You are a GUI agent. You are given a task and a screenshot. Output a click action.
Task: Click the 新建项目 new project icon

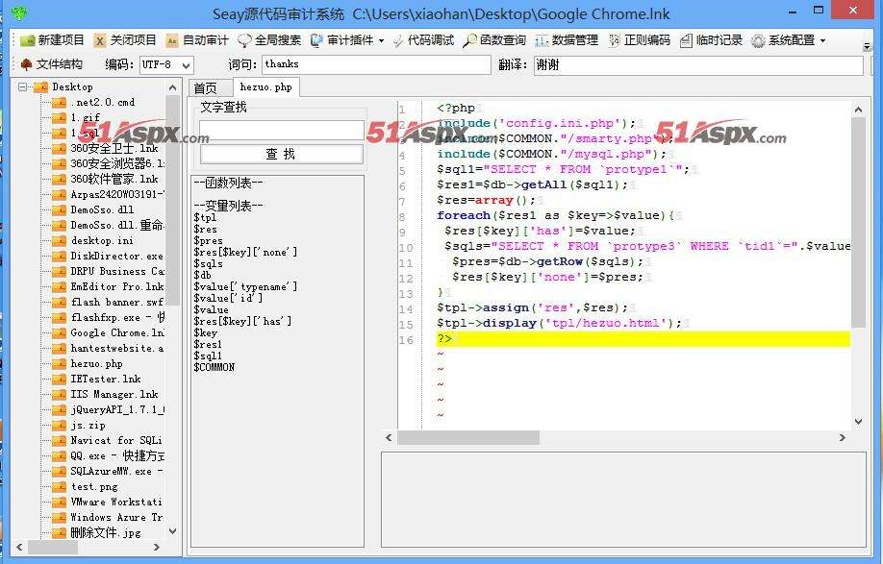[28, 40]
